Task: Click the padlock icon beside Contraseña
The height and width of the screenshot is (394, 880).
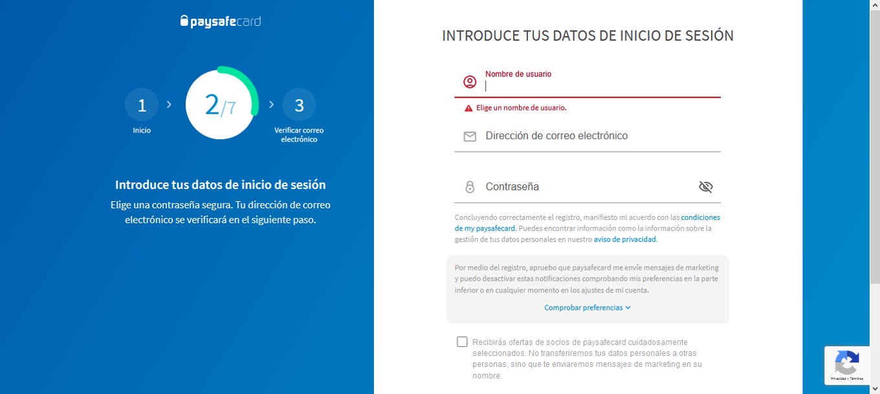Action: coord(470,187)
